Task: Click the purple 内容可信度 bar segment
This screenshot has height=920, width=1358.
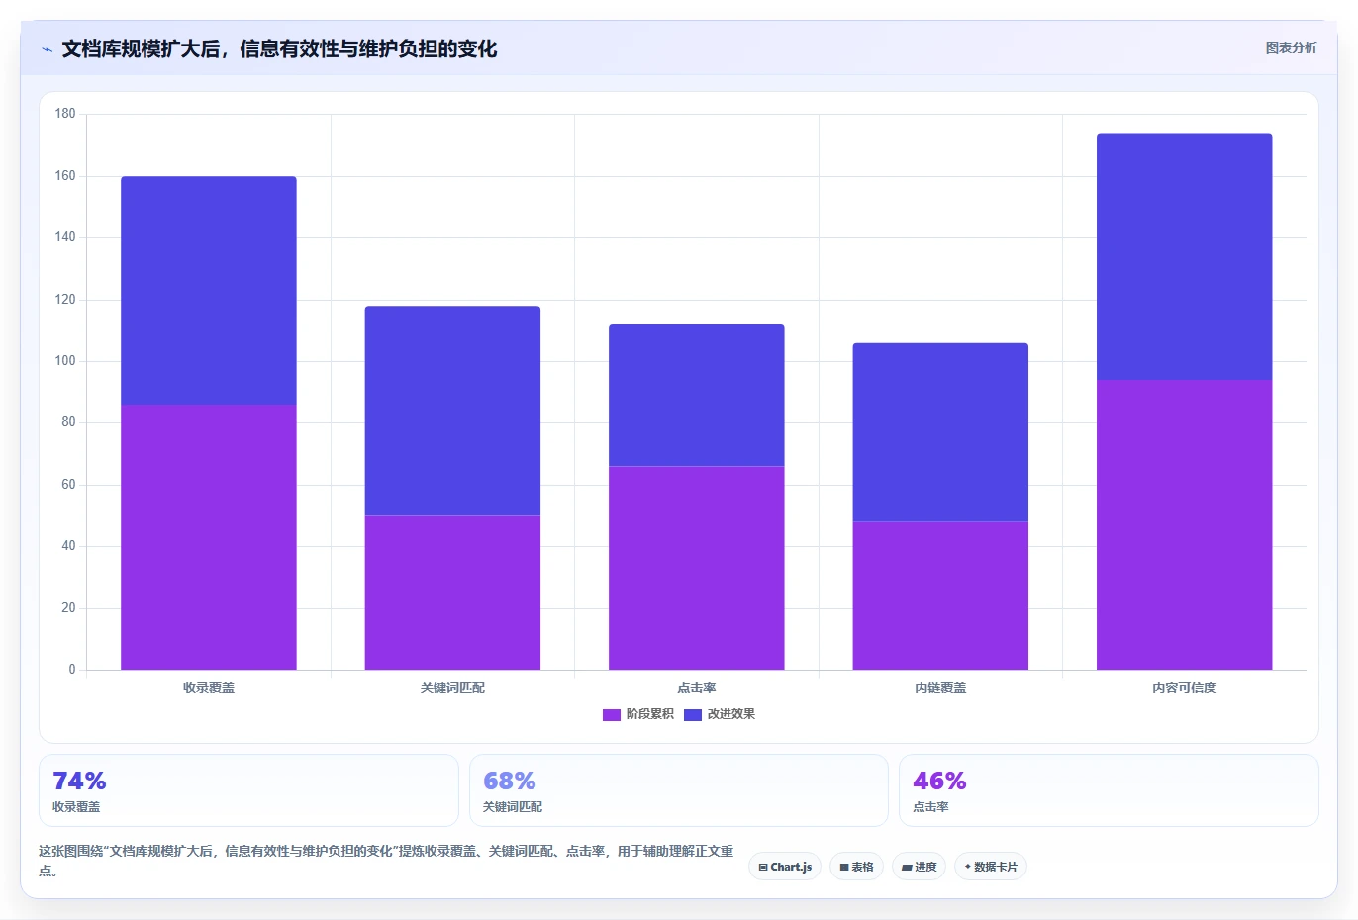Action: 1185,525
